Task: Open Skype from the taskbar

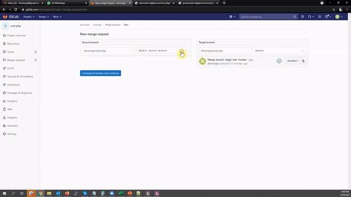Action: click(85, 193)
